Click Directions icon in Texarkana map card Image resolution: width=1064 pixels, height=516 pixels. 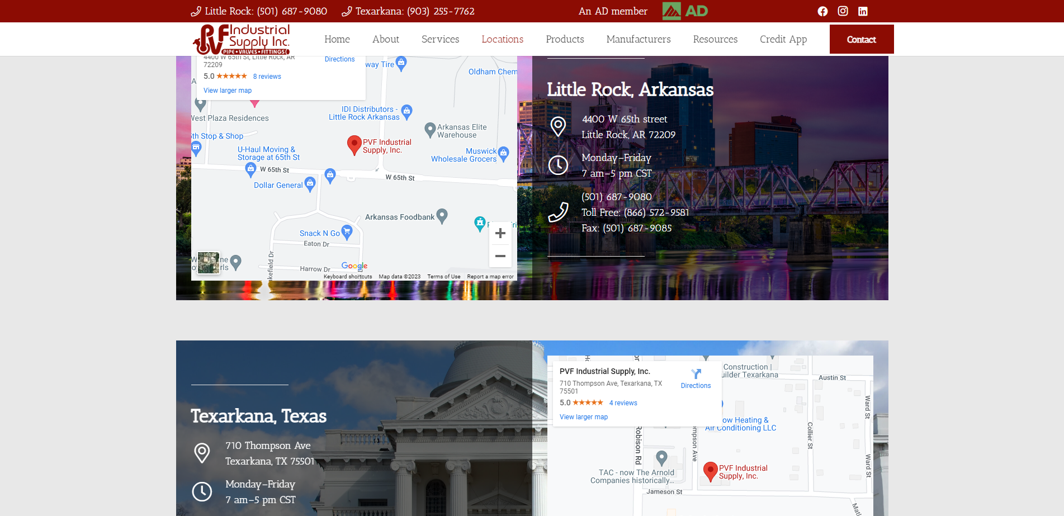[x=696, y=374]
